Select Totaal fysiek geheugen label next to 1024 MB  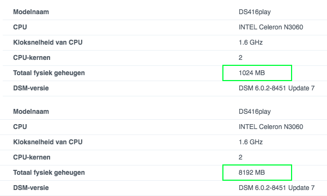click(49, 73)
